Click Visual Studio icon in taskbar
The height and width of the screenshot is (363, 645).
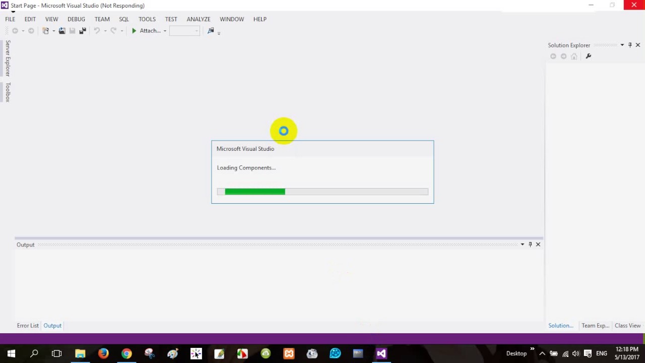pyautogui.click(x=381, y=353)
